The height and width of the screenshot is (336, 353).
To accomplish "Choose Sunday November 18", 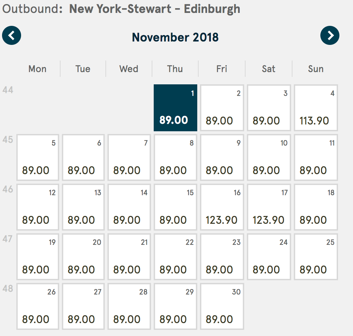I will 316,207.
